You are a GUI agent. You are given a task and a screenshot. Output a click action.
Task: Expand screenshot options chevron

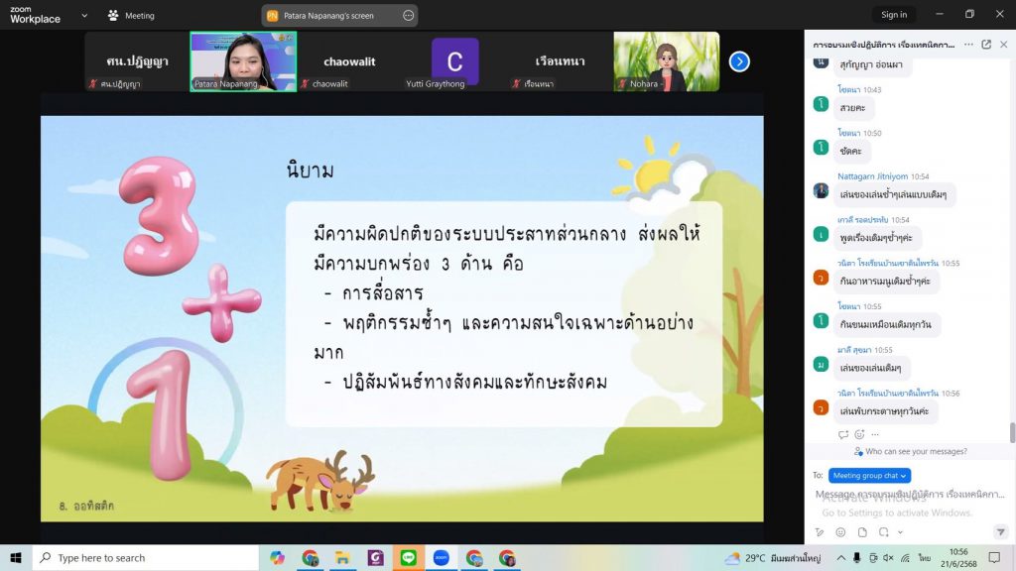[x=900, y=532]
